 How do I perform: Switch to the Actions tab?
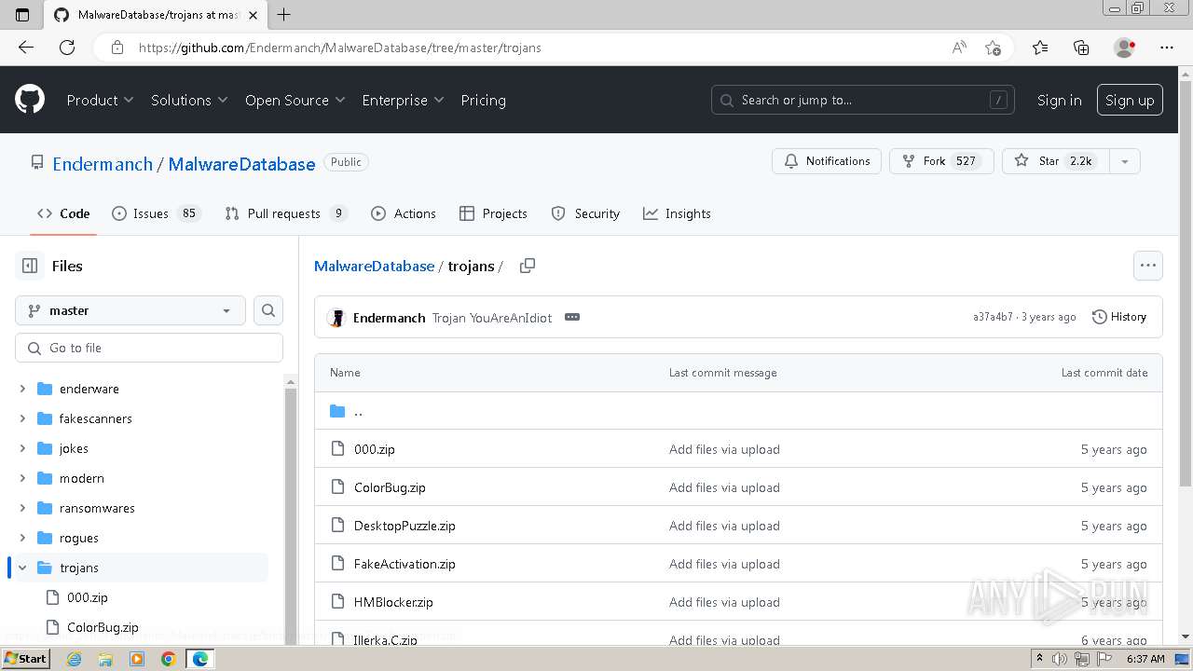tap(404, 213)
